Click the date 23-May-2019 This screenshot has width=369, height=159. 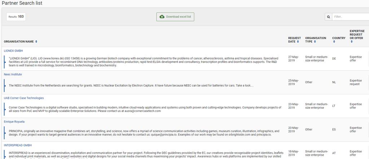(x=294, y=106)
